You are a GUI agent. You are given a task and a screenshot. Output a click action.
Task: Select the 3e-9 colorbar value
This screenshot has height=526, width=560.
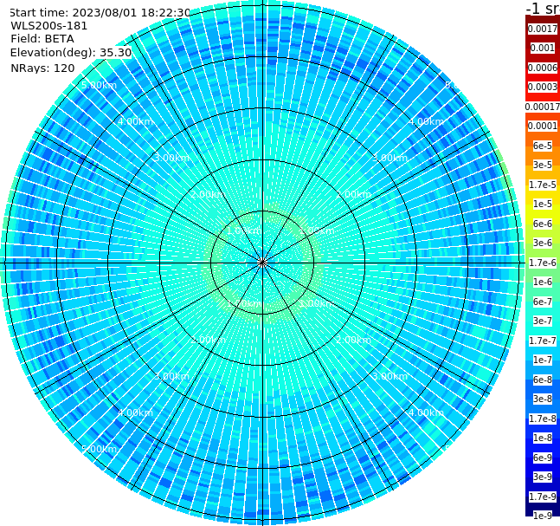pos(543,477)
